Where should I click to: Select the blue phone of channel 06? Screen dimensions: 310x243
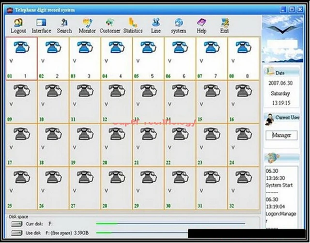coord(180,47)
